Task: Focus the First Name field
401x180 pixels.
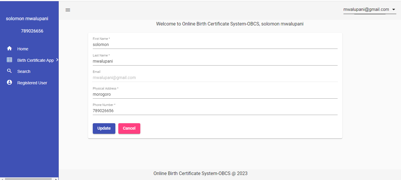Action: coord(215,45)
